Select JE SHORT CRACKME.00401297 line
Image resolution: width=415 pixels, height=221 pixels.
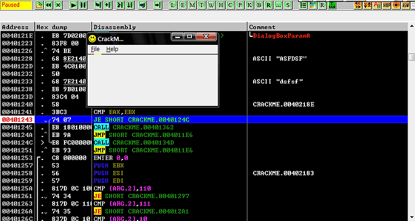142,196
